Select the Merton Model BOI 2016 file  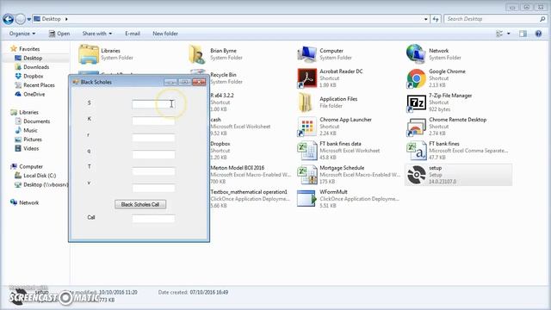251,174
